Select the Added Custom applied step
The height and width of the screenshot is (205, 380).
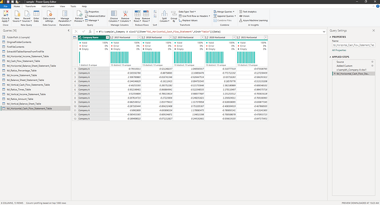354,66
